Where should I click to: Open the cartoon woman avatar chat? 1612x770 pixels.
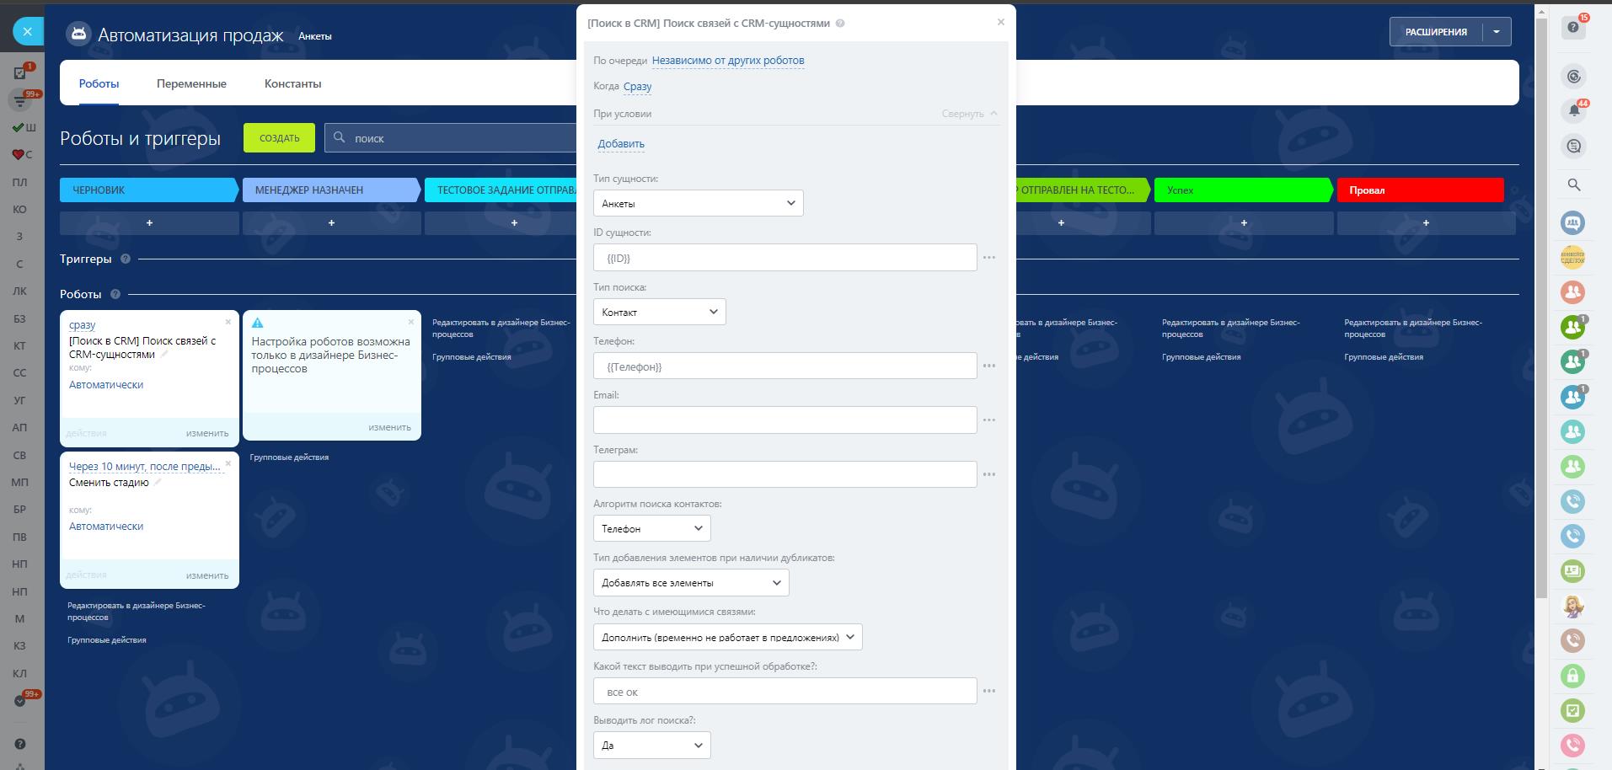click(1572, 606)
